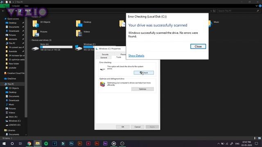Click Cancel in Windows (C:) Properties

point(138,127)
